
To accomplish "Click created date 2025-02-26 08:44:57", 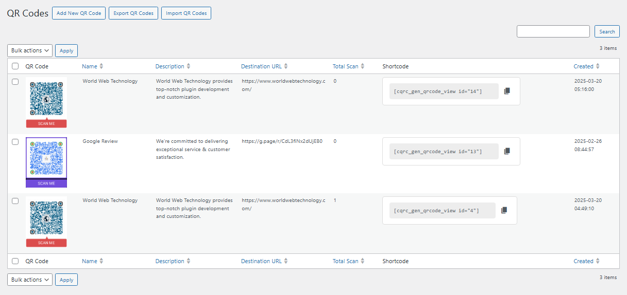I will click(588, 145).
